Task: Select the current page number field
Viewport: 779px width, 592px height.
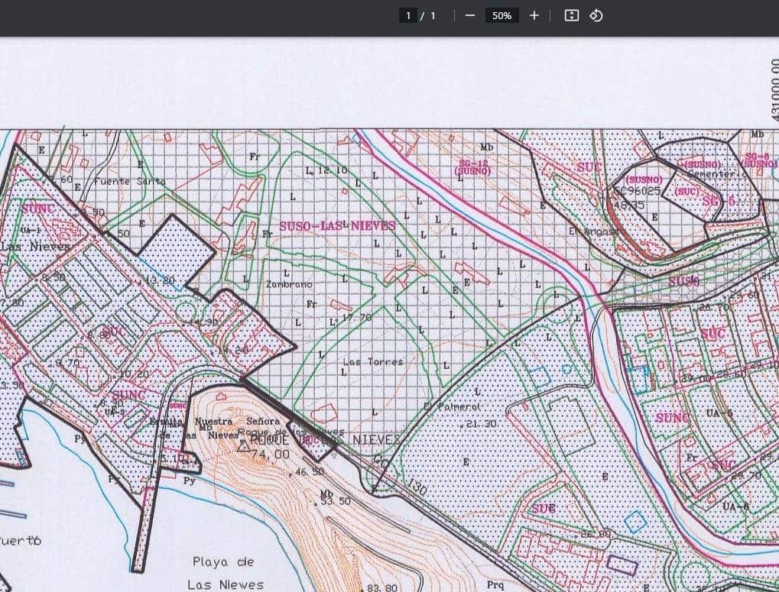Action: tap(409, 15)
